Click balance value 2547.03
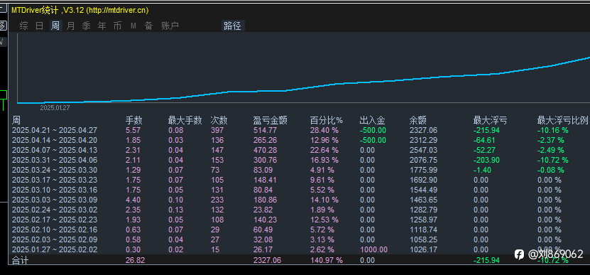This screenshot has height=275, width=590. point(423,151)
